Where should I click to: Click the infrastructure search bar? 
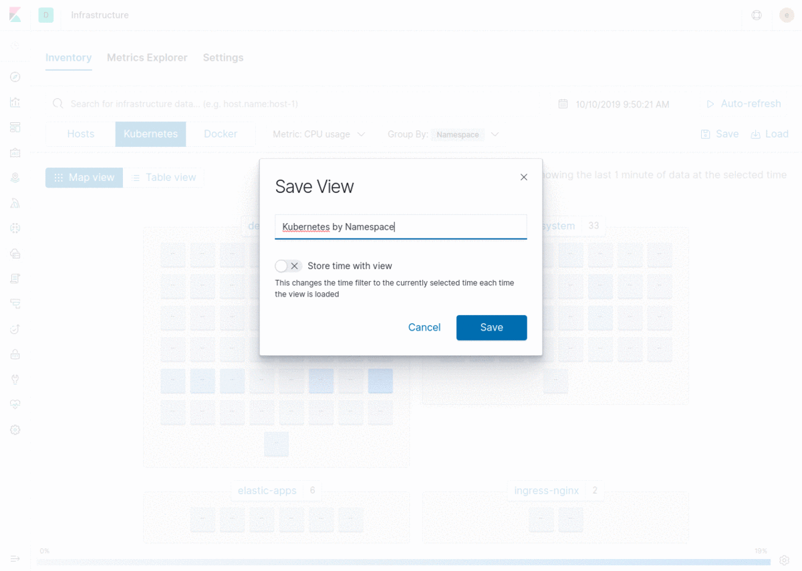pyautogui.click(x=294, y=104)
